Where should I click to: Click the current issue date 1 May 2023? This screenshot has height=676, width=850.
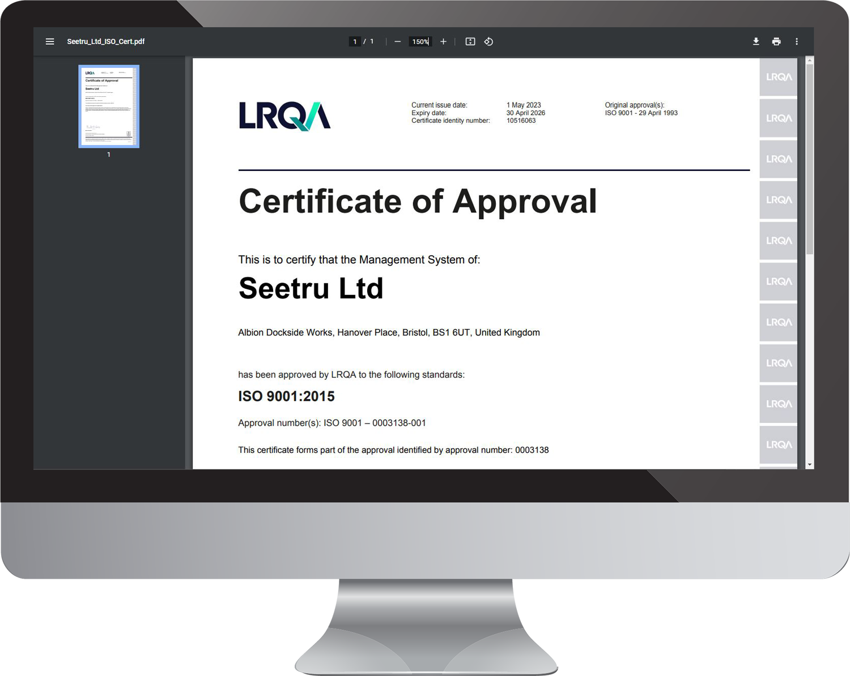tap(524, 105)
